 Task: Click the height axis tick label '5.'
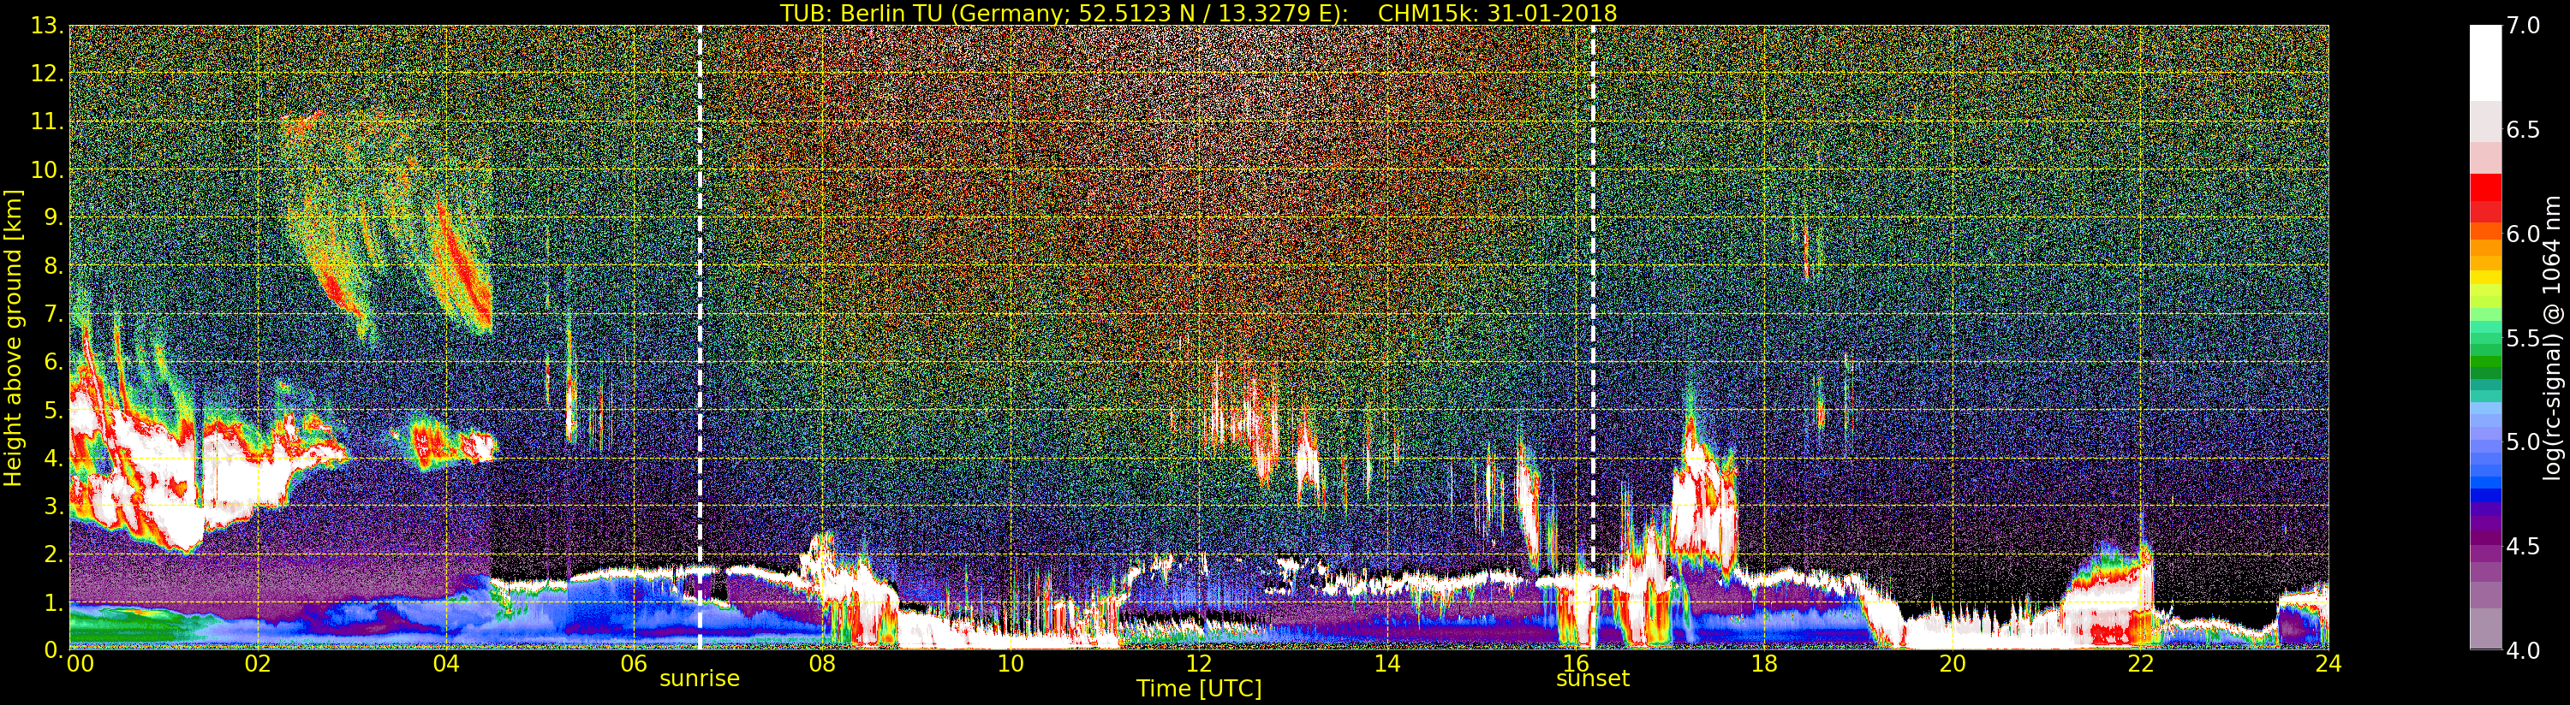tap(54, 410)
